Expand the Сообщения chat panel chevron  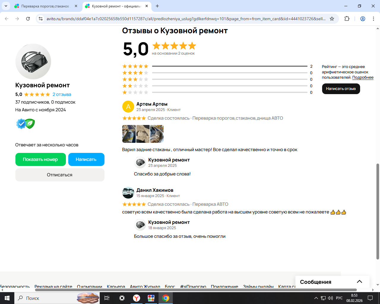click(360, 282)
